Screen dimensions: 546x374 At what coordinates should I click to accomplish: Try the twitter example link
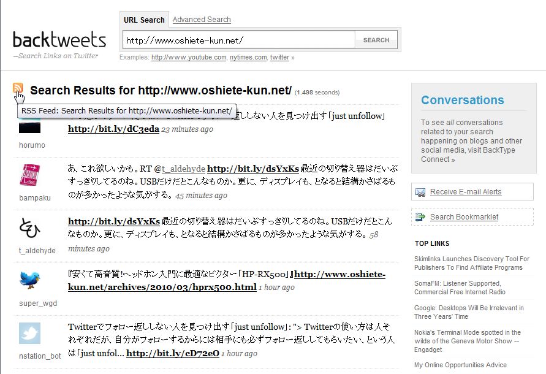(x=279, y=57)
